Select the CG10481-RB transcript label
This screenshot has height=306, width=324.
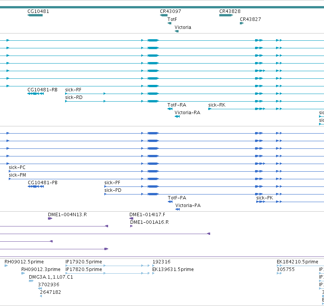(x=42, y=90)
